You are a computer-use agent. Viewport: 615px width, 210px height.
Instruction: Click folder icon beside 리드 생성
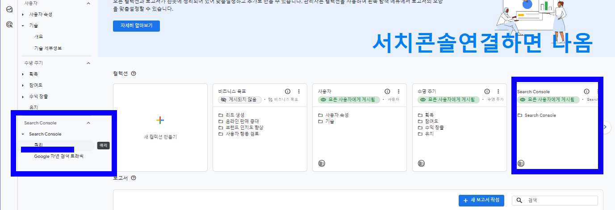[221, 115]
